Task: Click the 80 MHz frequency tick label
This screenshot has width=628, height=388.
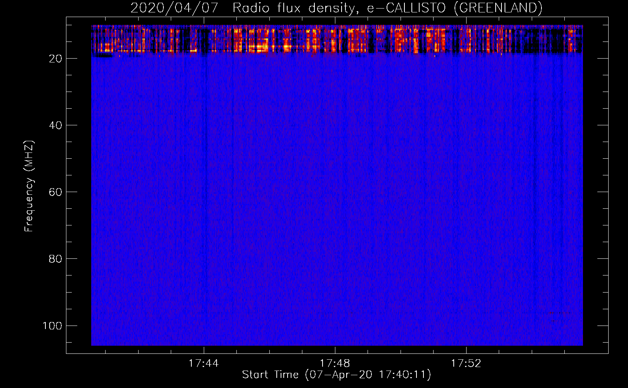Action: [x=56, y=259]
